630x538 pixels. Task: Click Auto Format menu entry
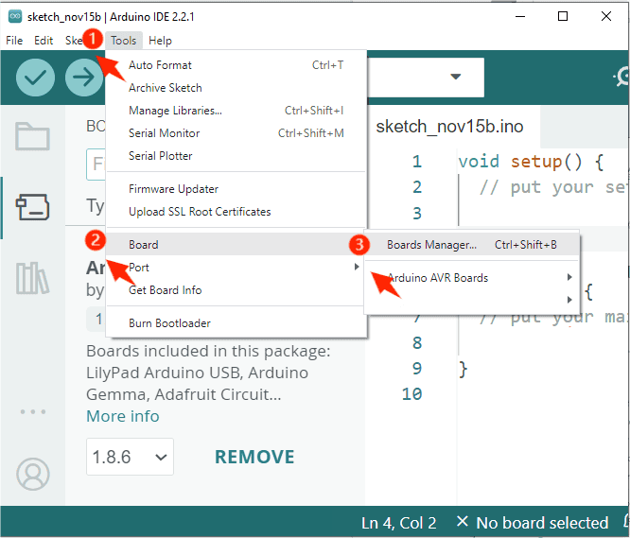160,65
